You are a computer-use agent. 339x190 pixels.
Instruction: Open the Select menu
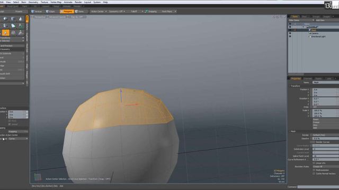16,2
